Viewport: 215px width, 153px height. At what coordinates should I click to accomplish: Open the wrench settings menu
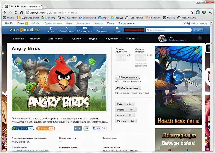(x=210, y=12)
